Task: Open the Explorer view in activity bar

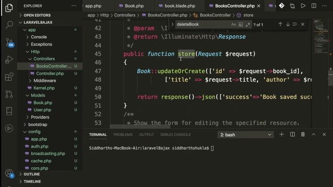Action: point(9,8)
